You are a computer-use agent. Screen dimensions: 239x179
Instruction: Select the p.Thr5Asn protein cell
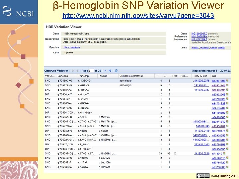[x=105, y=167]
